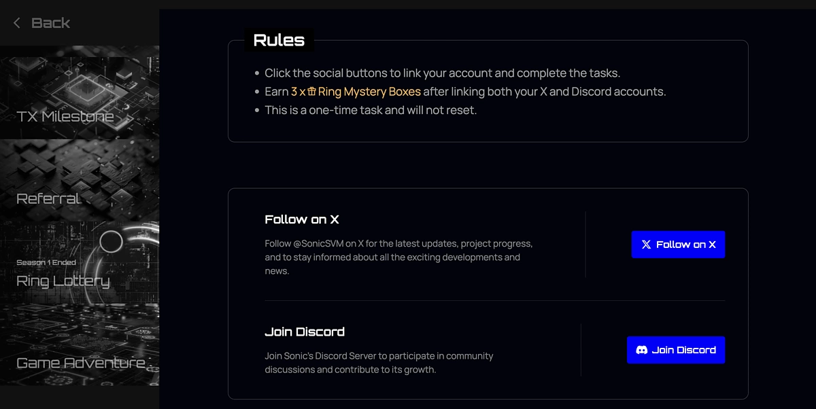Select the Ring Lottery sidebar item
This screenshot has width=816, height=409.
(x=63, y=281)
